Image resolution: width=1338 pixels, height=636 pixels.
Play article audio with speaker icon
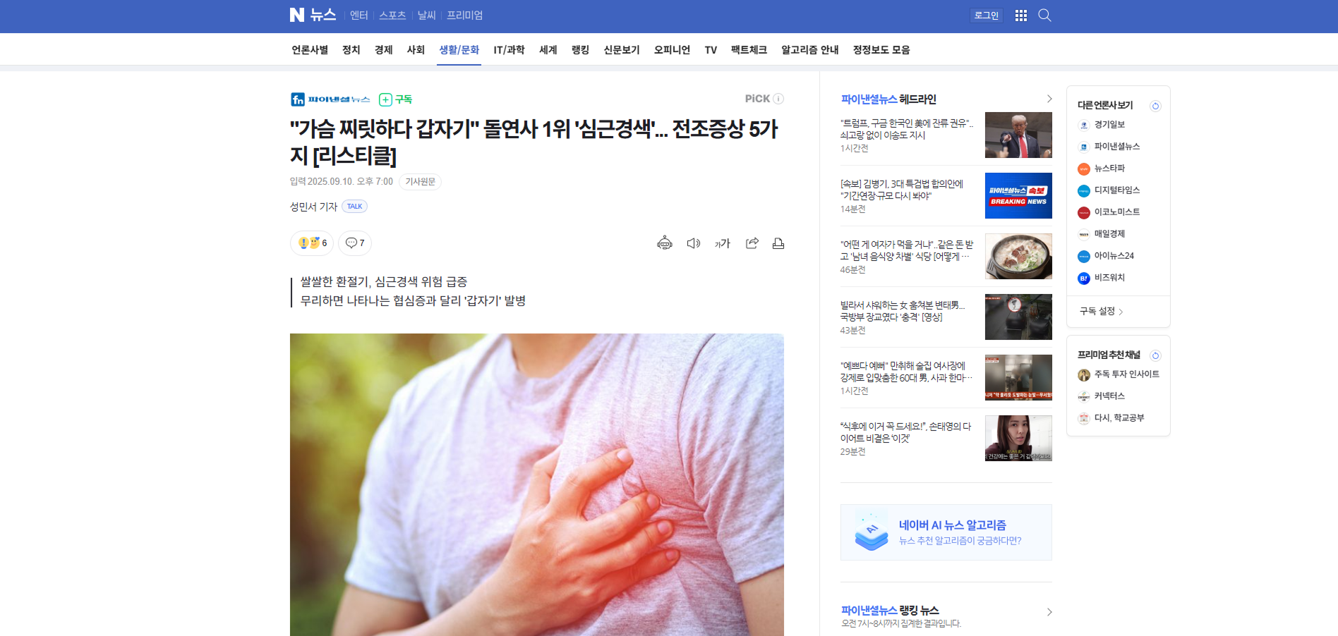click(694, 243)
